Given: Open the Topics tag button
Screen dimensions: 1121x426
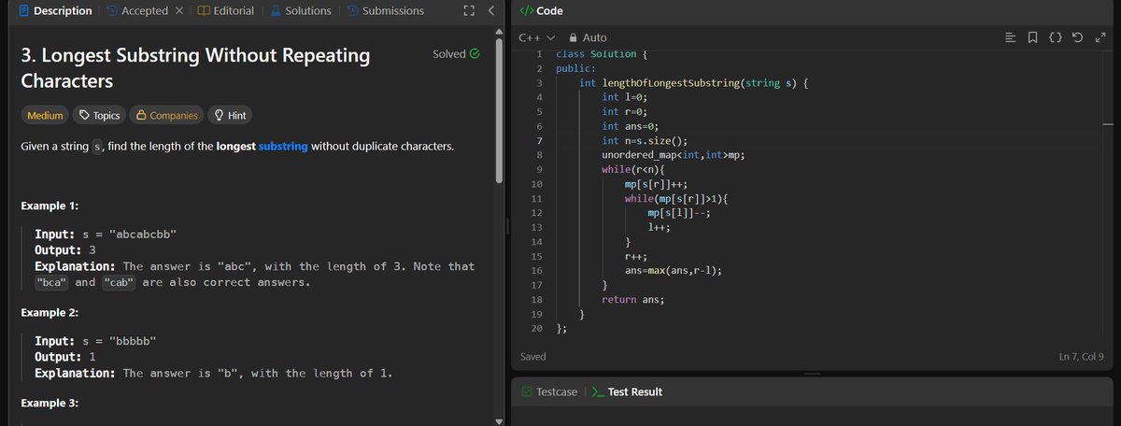Looking at the screenshot, I should [100, 115].
